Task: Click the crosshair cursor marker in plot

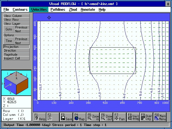Action: pyautogui.click(x=49, y=17)
